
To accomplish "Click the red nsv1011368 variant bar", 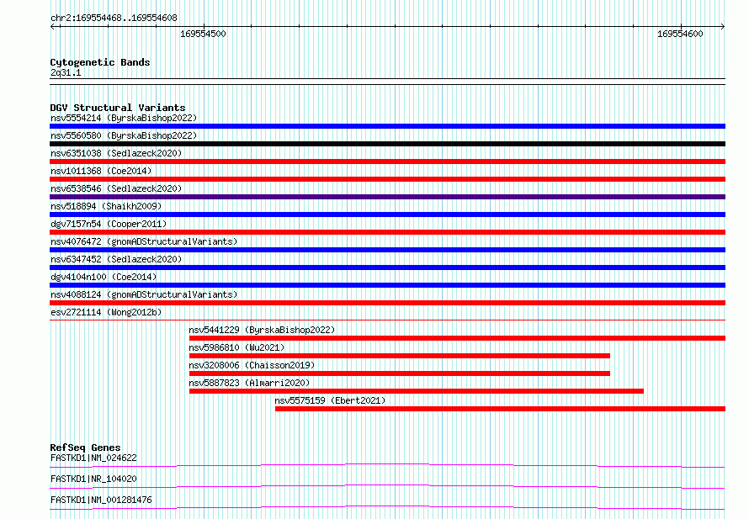I will click(387, 179).
